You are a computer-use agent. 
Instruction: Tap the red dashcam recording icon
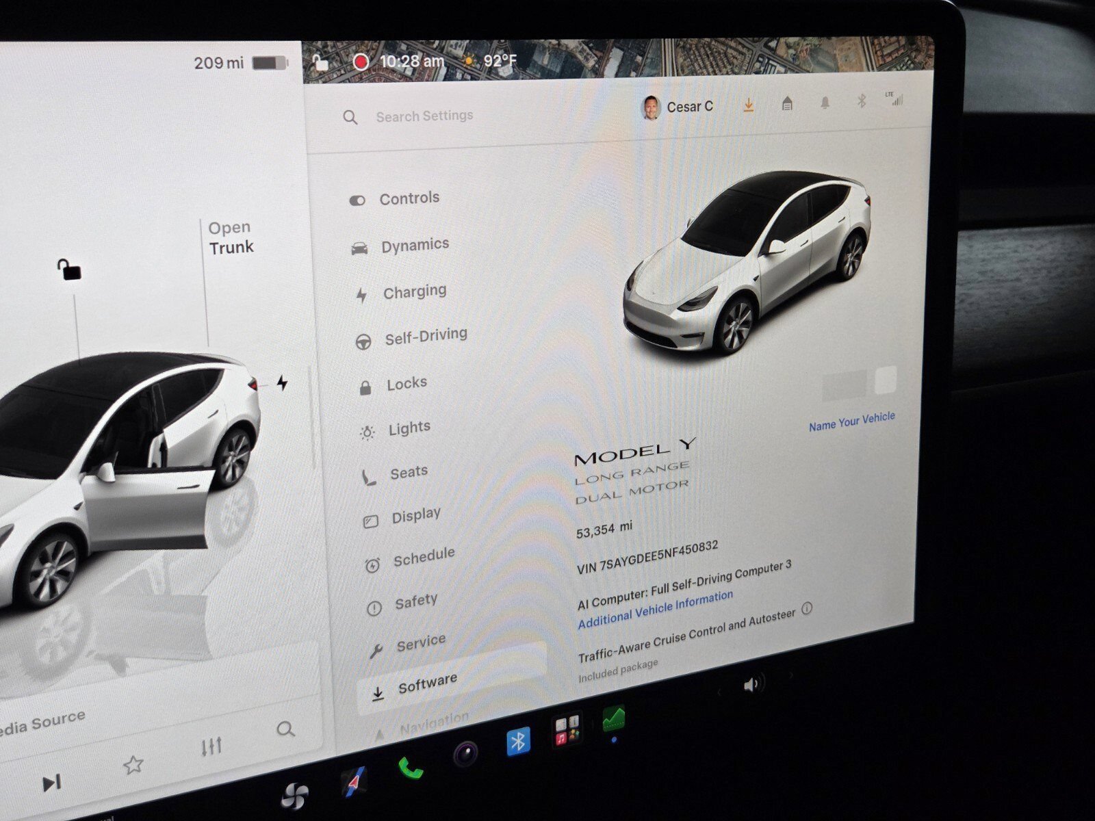click(361, 62)
